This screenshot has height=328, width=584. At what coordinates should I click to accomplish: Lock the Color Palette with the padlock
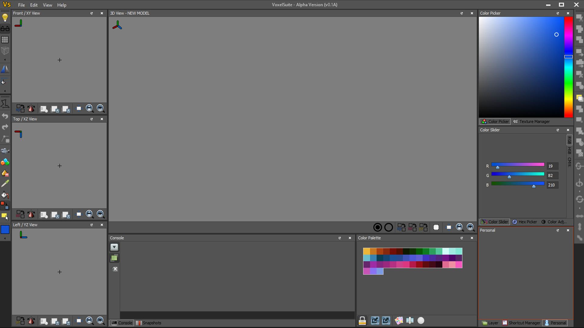(x=362, y=320)
